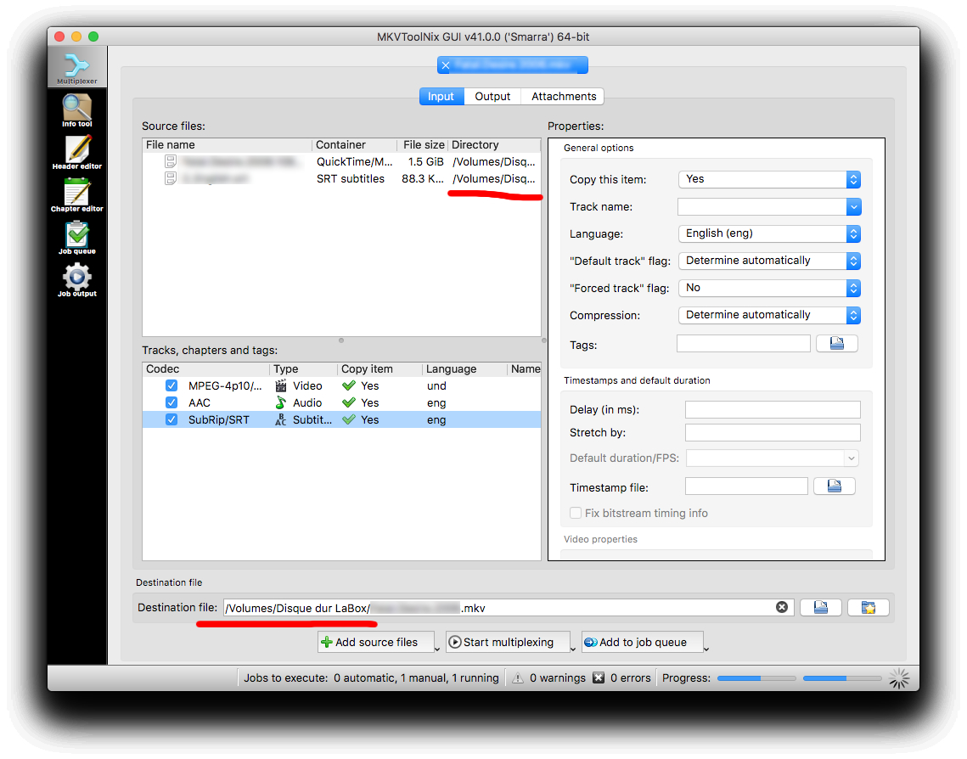The image size is (967, 759).
Task: Toggle the SubRip/SRT subtitle track checkbox
Action: tap(171, 420)
